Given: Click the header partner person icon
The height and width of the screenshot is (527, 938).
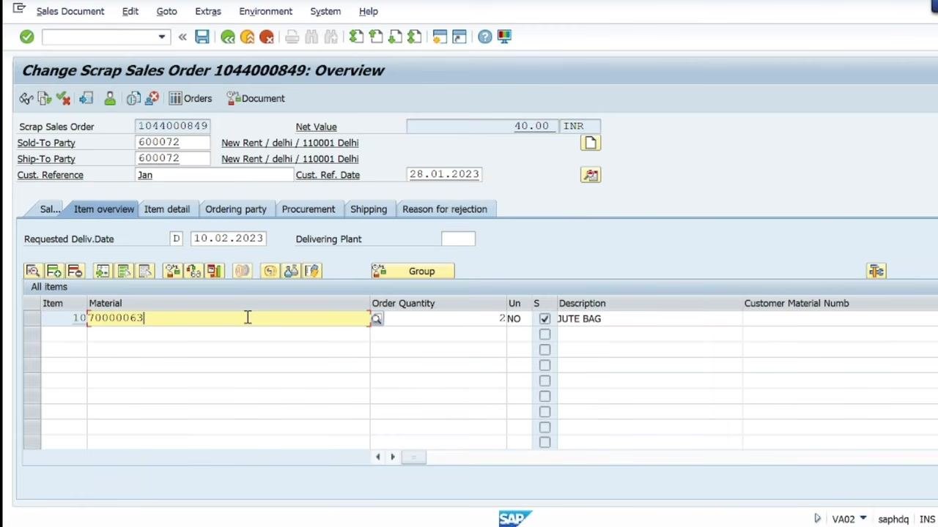Looking at the screenshot, I should tap(110, 98).
